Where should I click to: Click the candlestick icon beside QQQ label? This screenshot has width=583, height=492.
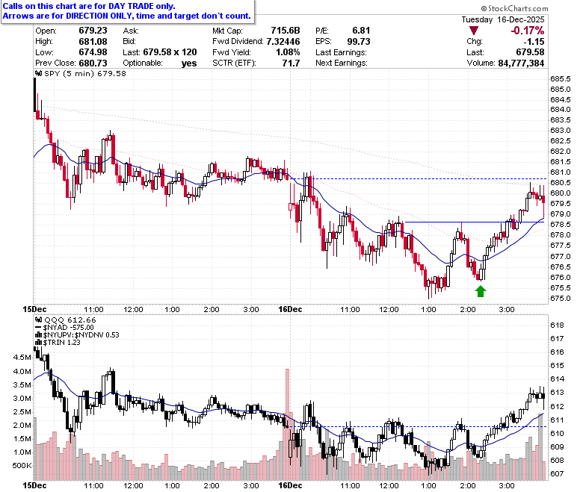[x=39, y=320]
